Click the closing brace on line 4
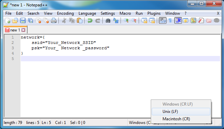Screen dimensions: 224x129 pos(22,53)
